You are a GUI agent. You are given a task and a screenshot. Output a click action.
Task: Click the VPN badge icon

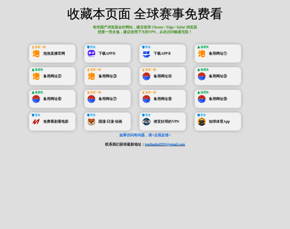[146, 121]
